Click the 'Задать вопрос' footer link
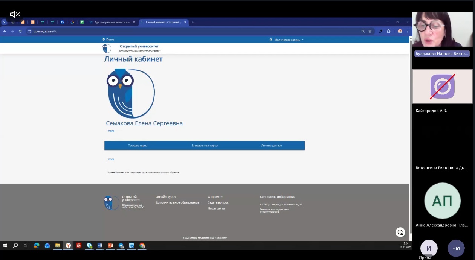 click(218, 202)
